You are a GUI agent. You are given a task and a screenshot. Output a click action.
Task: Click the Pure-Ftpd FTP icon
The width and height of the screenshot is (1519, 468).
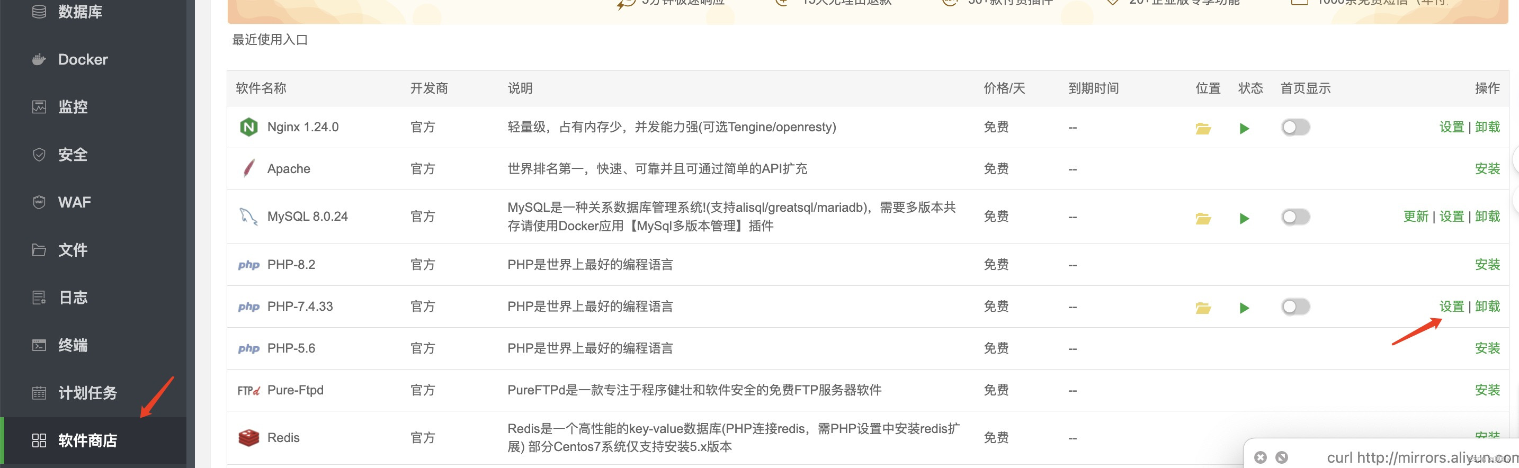[249, 391]
